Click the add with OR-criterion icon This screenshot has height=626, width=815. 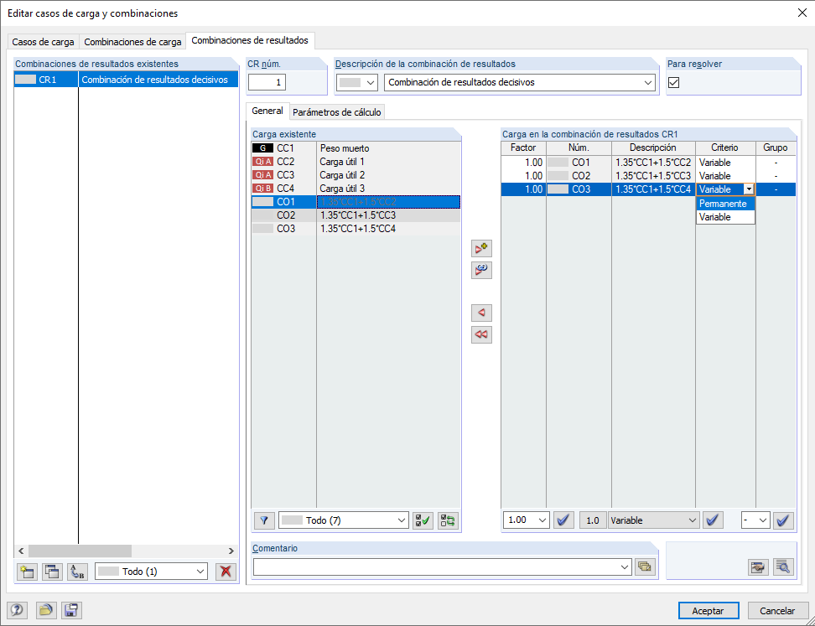click(481, 270)
